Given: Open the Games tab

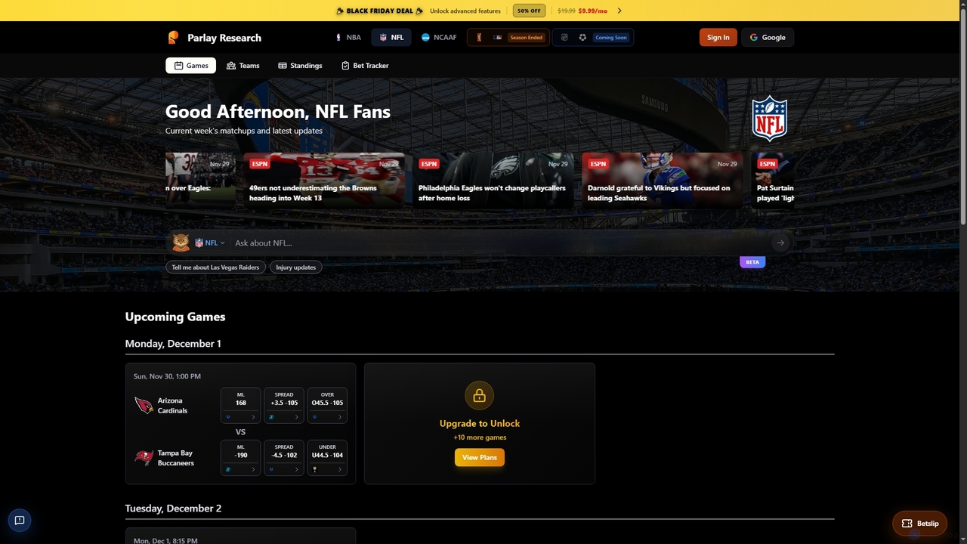Looking at the screenshot, I should tap(190, 66).
